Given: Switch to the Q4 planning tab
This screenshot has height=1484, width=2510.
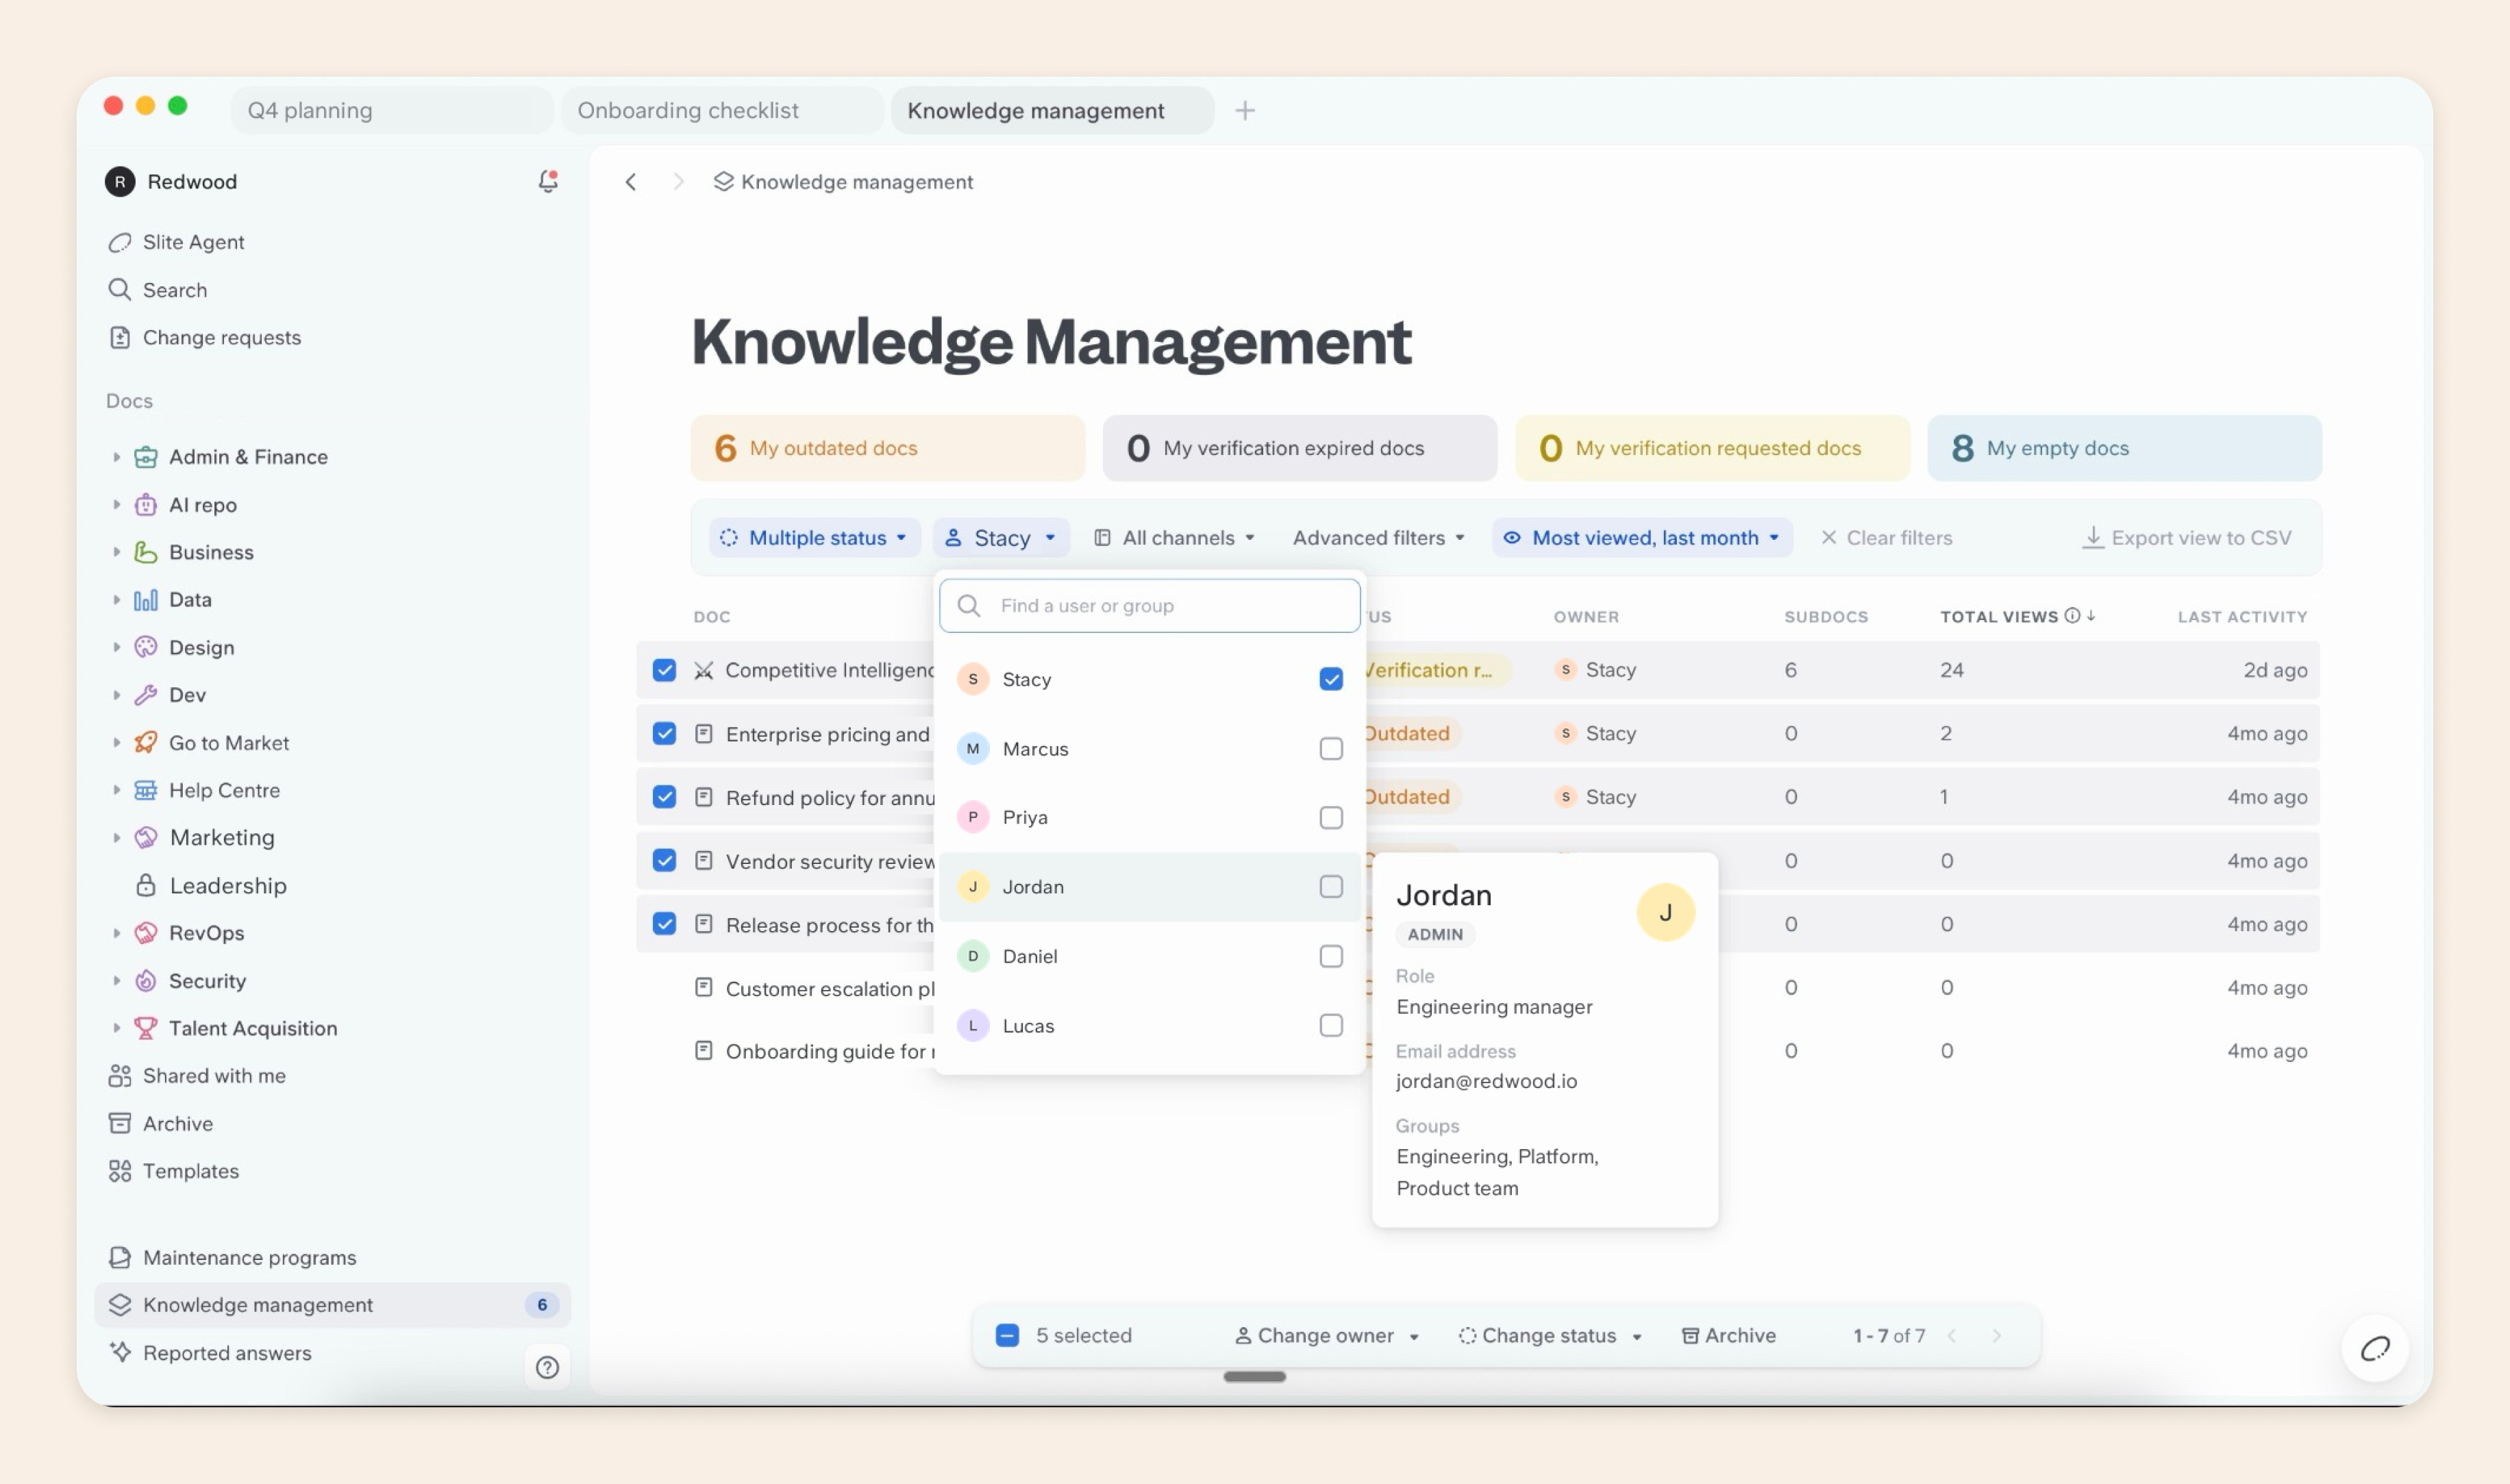Looking at the screenshot, I should click(391, 110).
